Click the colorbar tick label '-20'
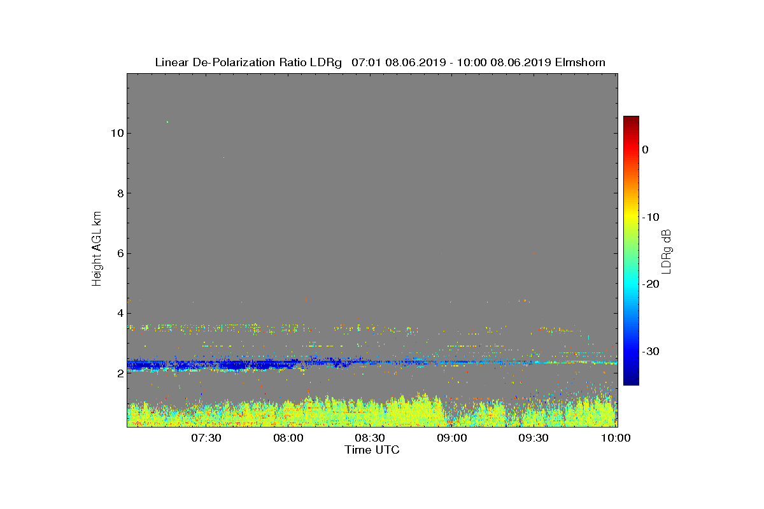 point(650,284)
